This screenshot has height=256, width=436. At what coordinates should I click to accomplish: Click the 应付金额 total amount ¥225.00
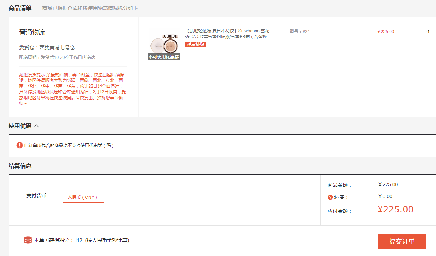(396, 210)
